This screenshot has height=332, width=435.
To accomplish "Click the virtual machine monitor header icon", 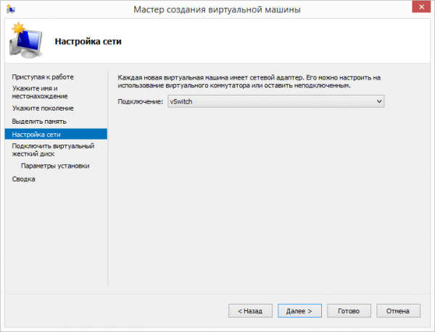I will 26,40.
